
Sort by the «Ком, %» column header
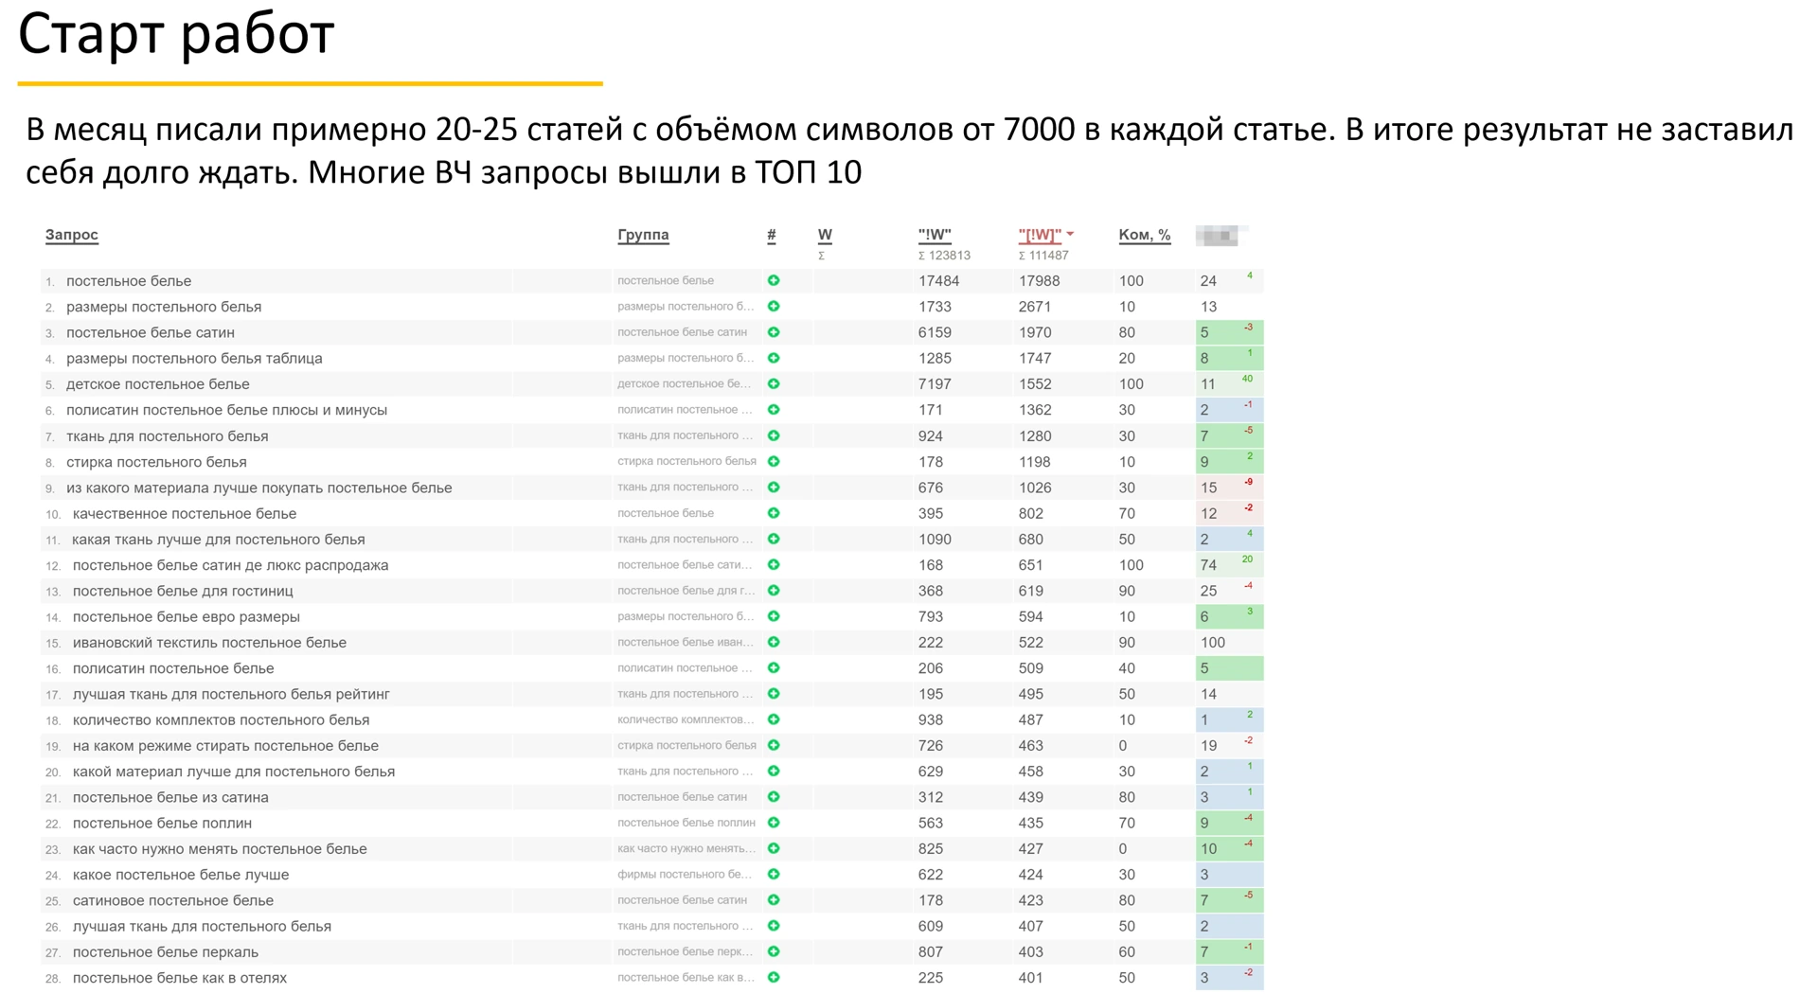(x=1145, y=235)
